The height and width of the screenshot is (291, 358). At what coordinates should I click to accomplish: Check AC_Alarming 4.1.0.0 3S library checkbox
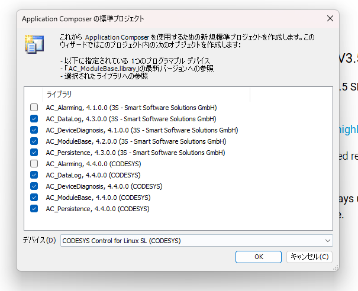coord(34,107)
